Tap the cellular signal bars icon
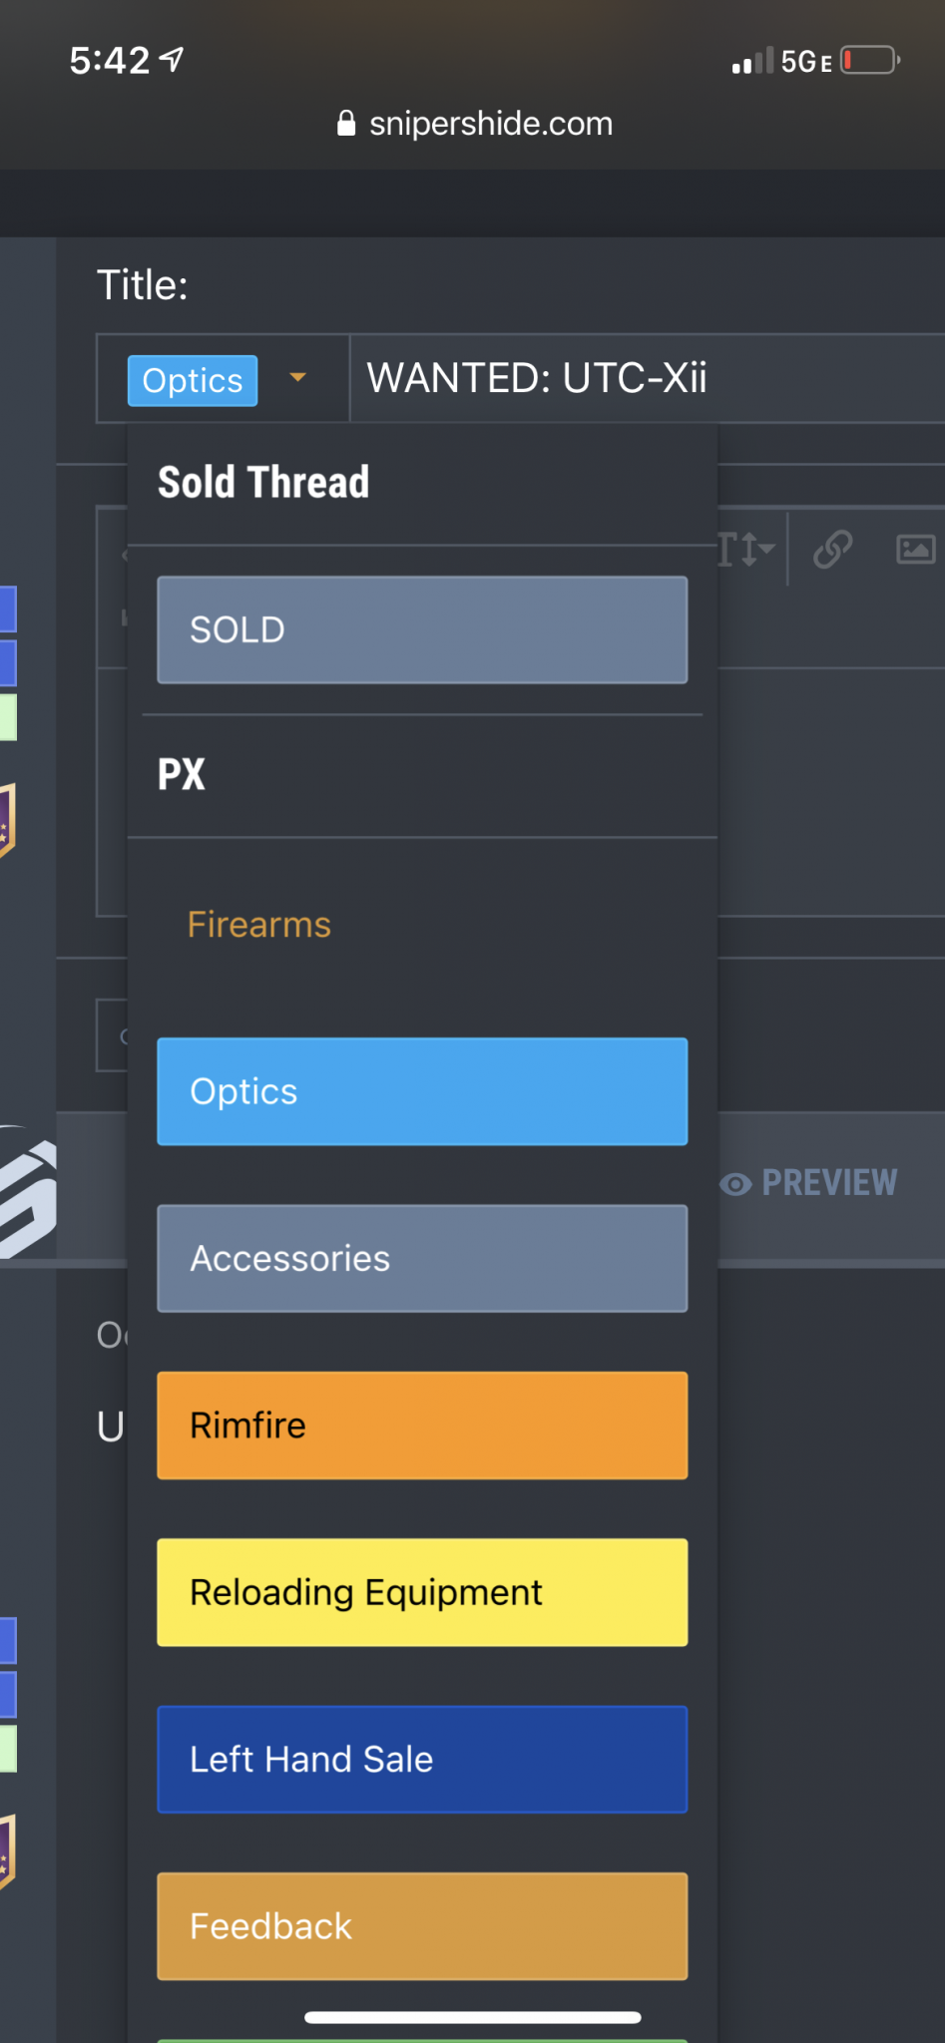This screenshot has height=2043, width=945. click(x=752, y=62)
